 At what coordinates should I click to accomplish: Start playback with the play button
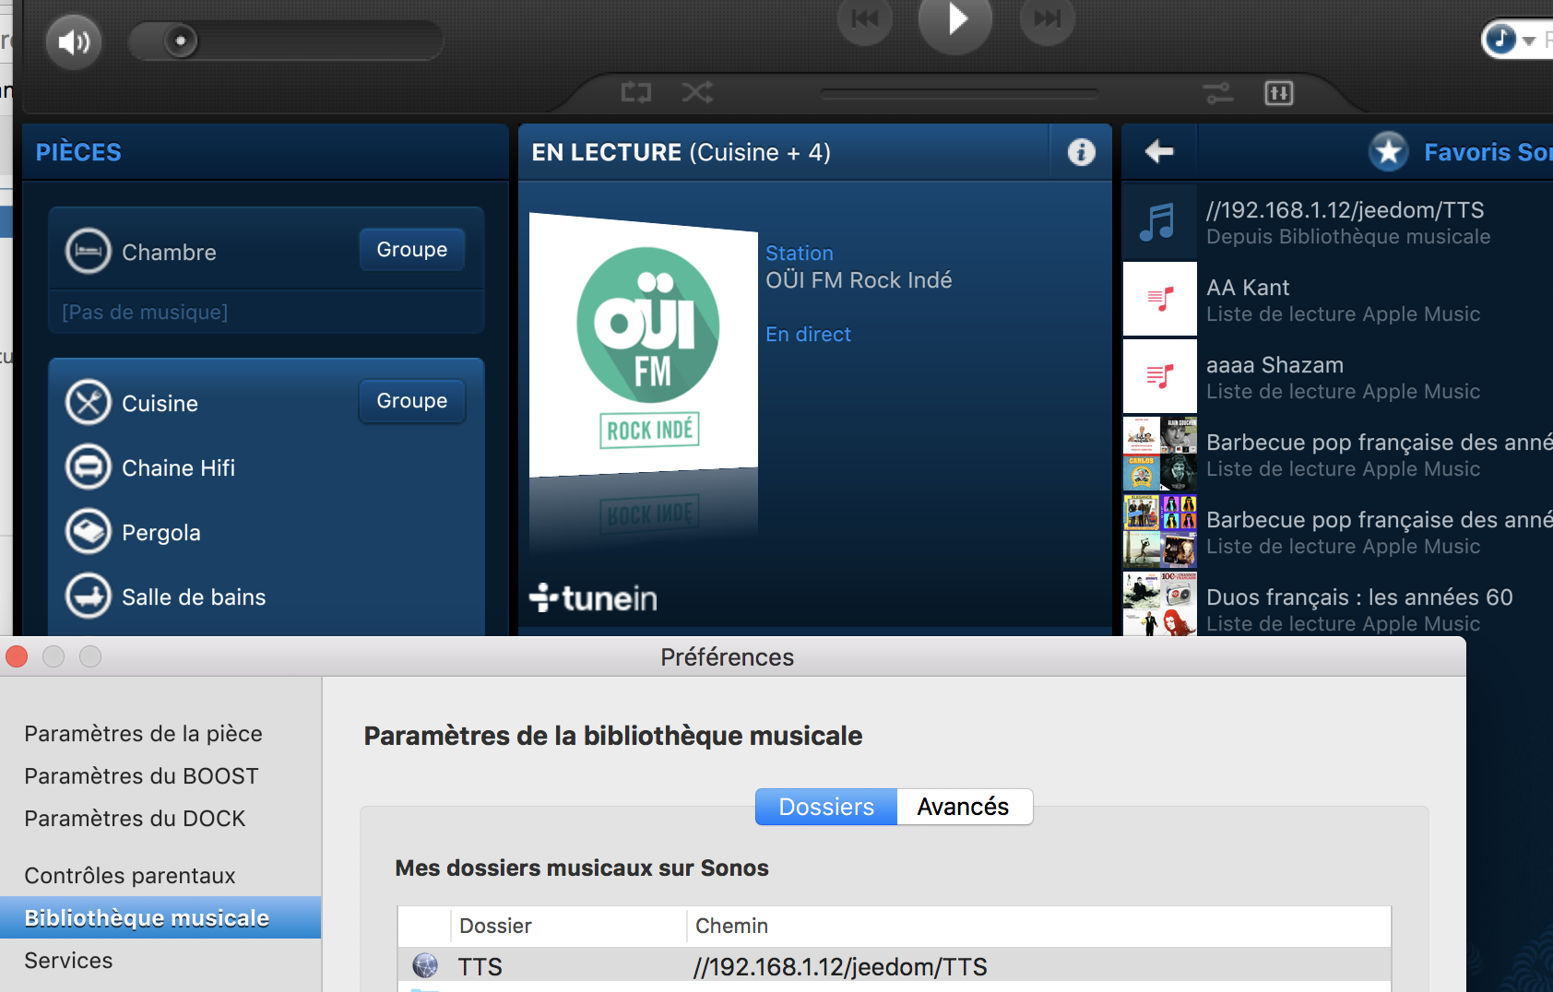click(x=955, y=20)
